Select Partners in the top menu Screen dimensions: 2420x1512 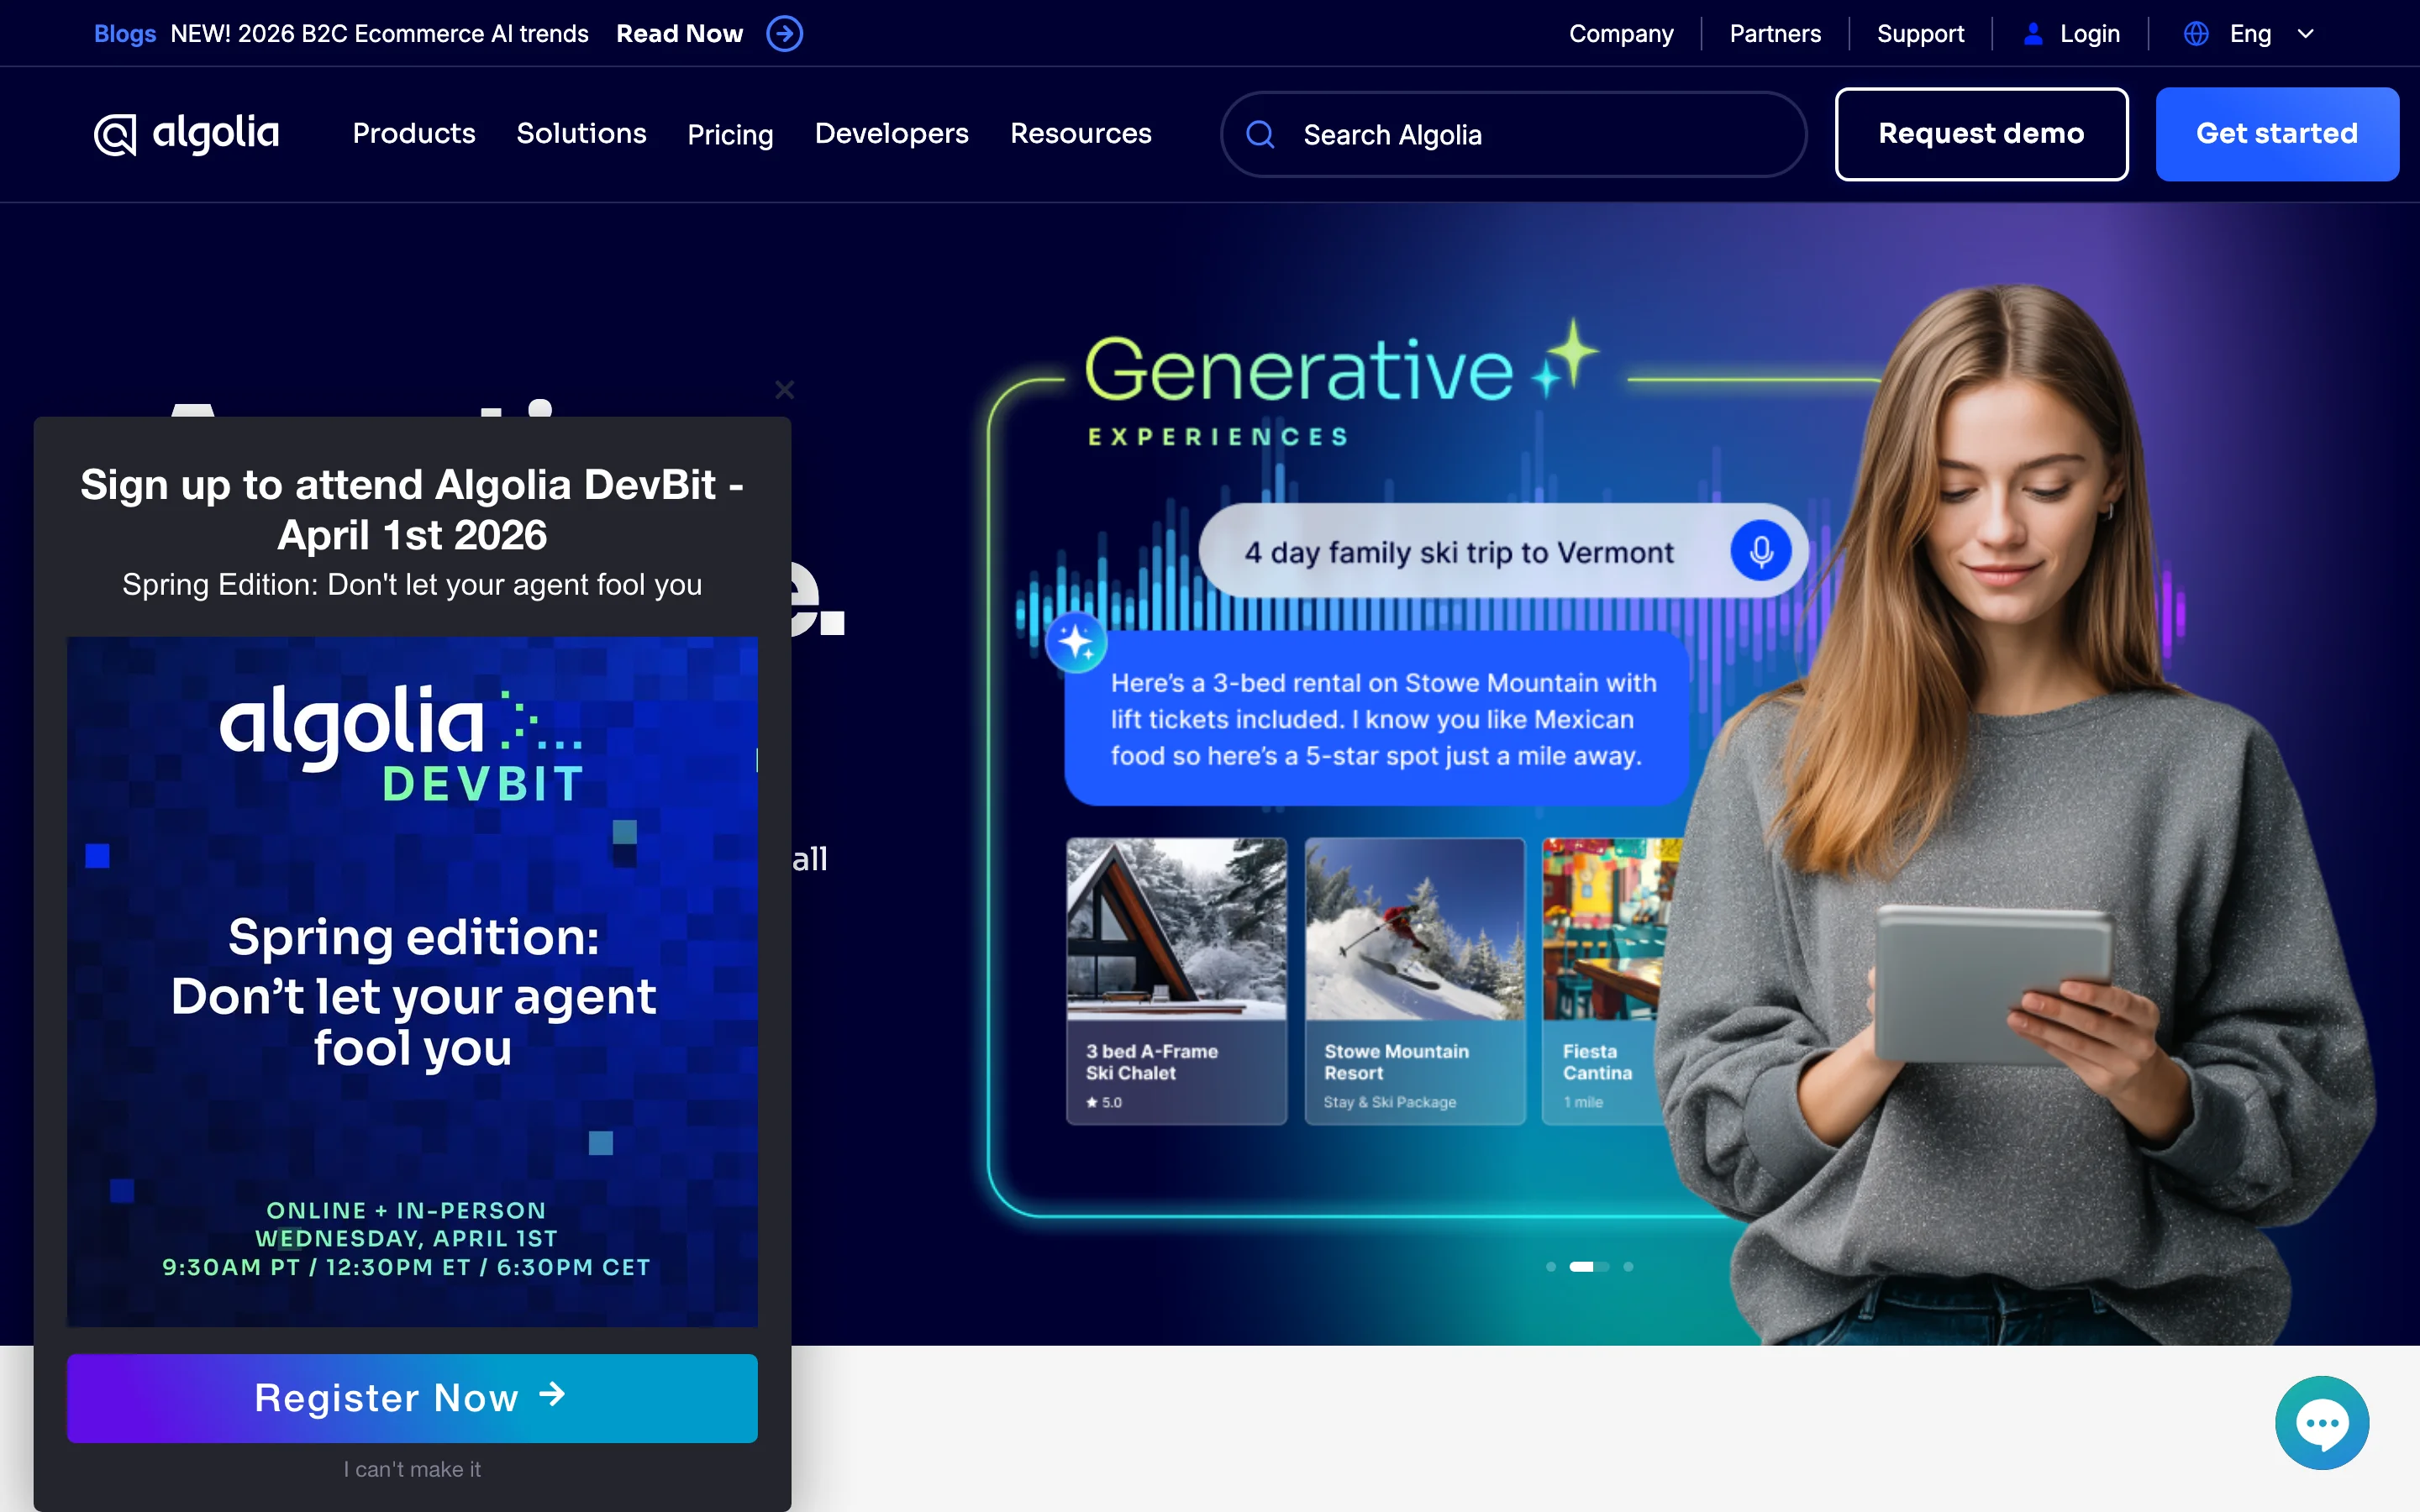click(x=1775, y=33)
